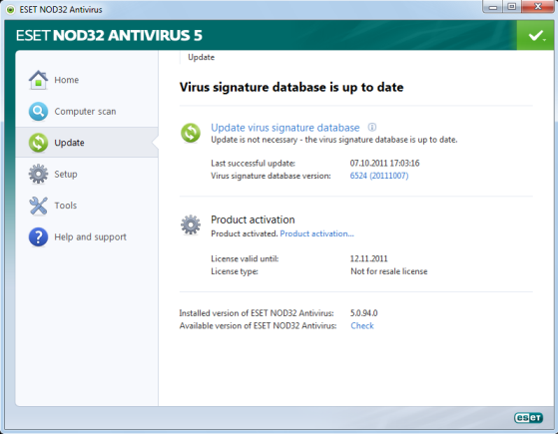This screenshot has width=558, height=434.
Task: Close the ESET NOD32 Antivirus window
Action: (x=538, y=7)
